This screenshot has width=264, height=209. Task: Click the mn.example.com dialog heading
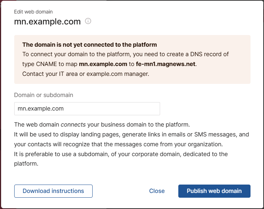(x=47, y=22)
